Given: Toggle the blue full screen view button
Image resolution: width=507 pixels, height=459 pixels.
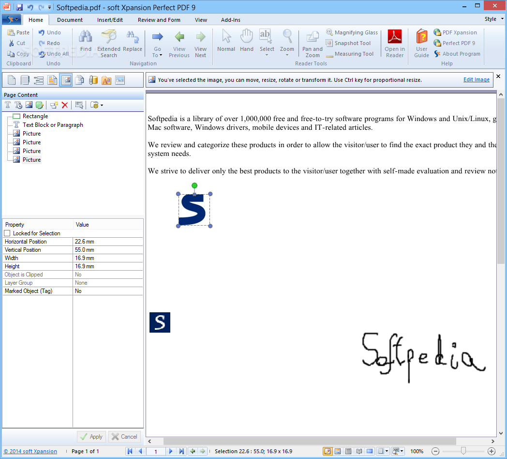Looking at the screenshot, I should (370, 451).
